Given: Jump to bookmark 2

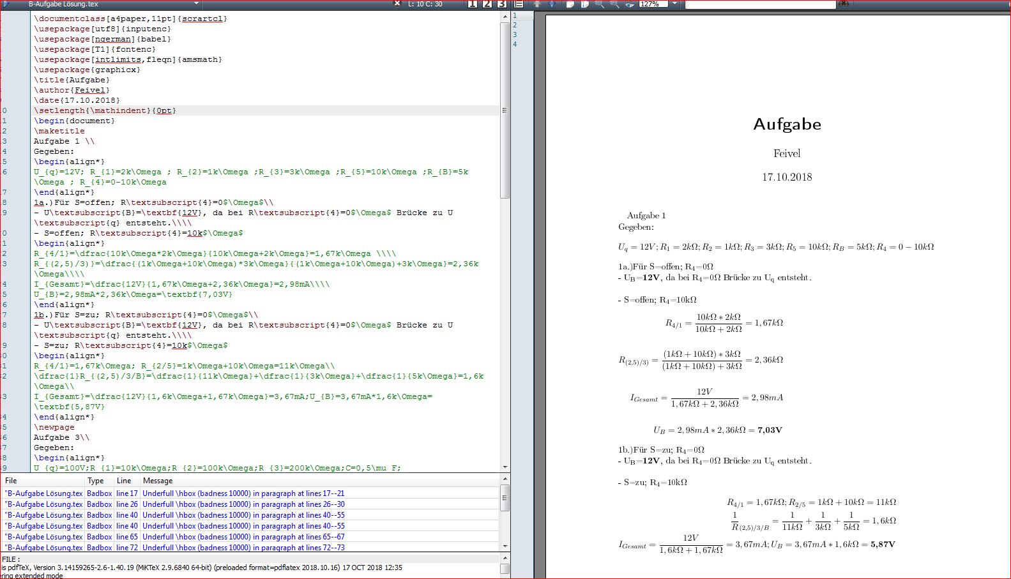Looking at the screenshot, I should pos(487,4).
